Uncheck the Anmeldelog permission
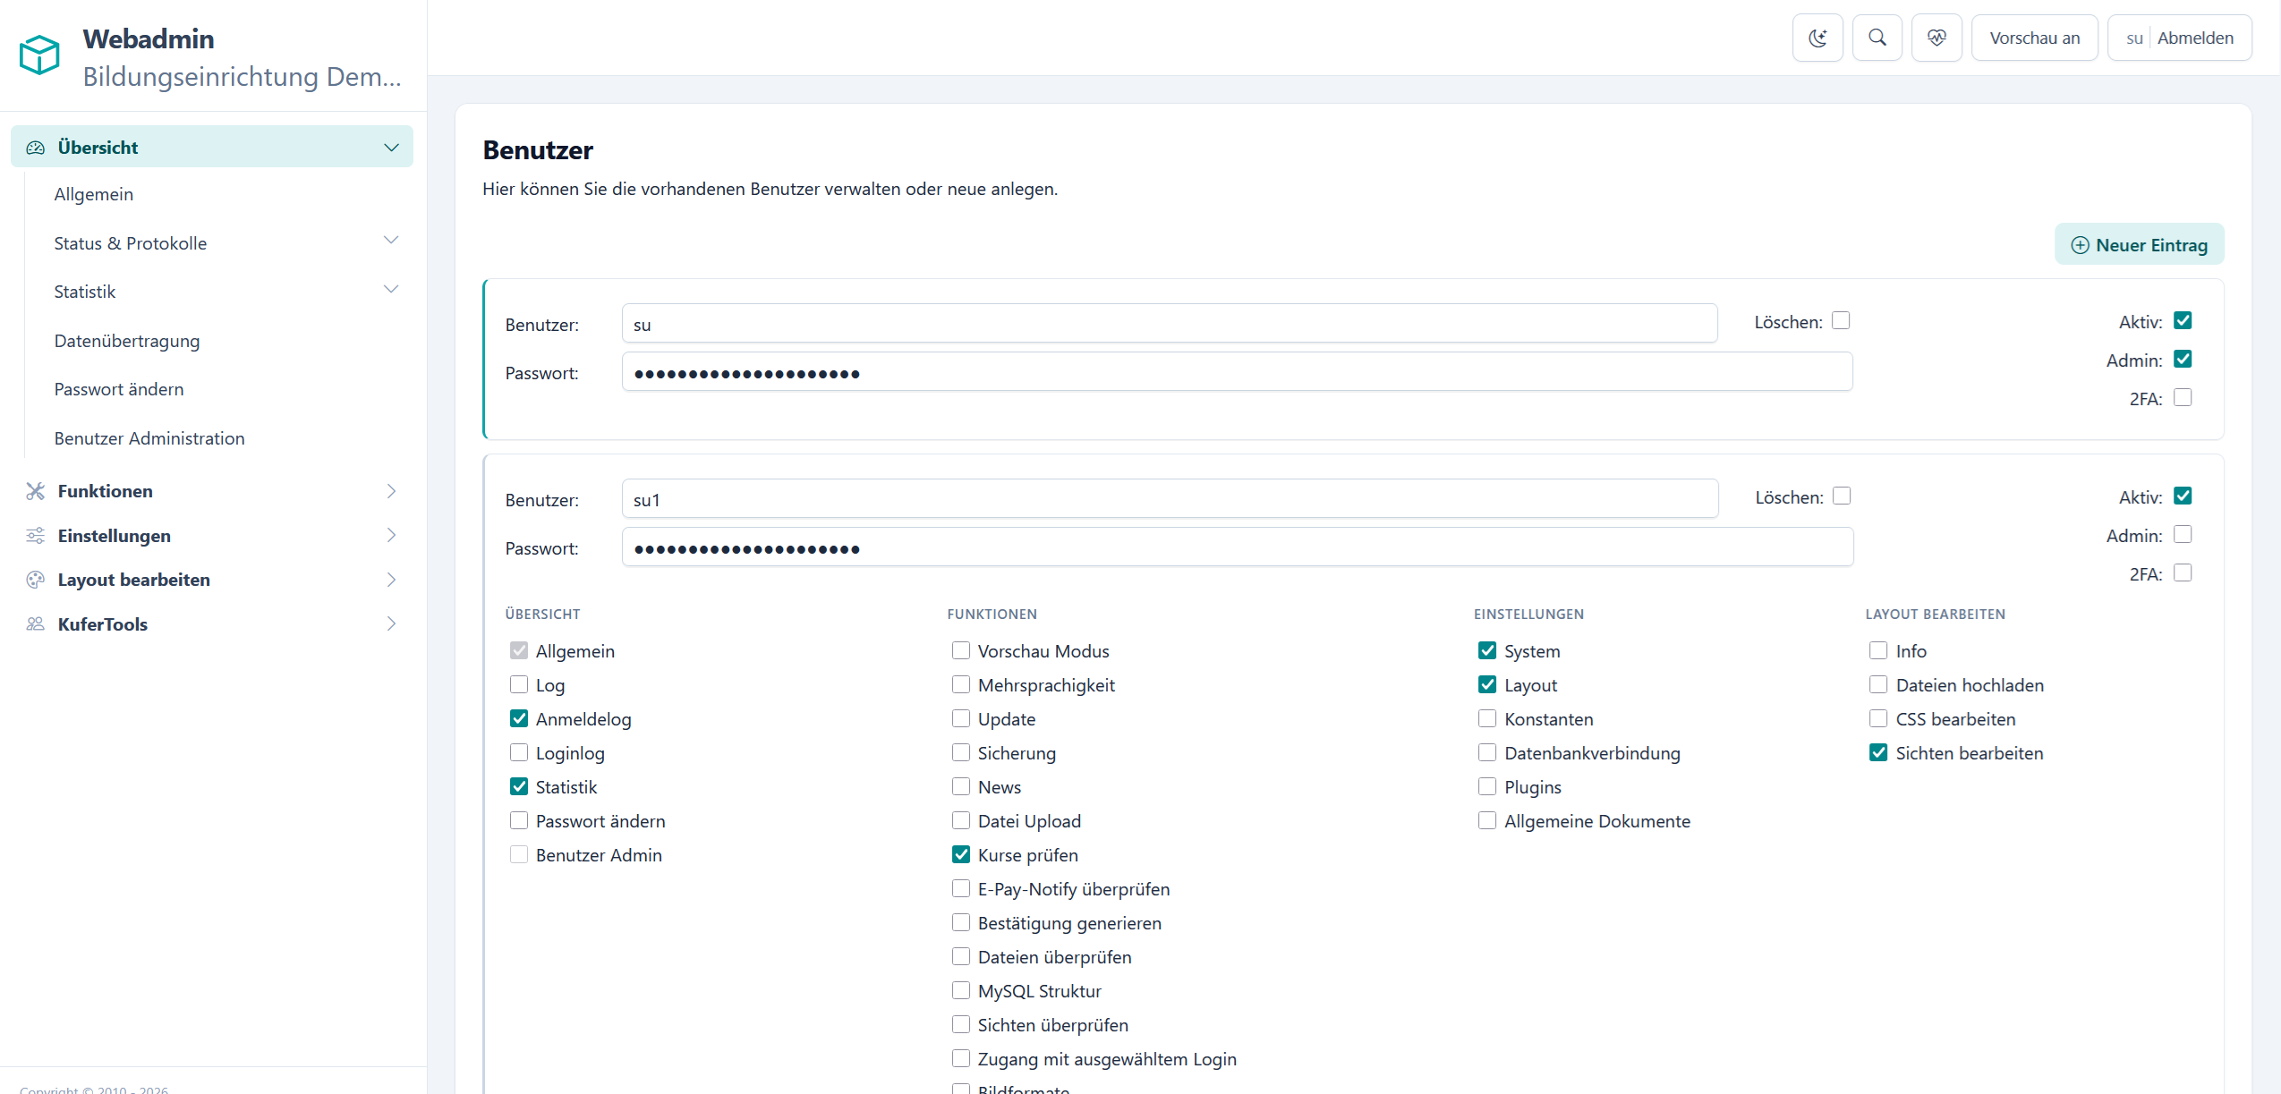This screenshot has width=2281, height=1094. pyautogui.click(x=519, y=718)
